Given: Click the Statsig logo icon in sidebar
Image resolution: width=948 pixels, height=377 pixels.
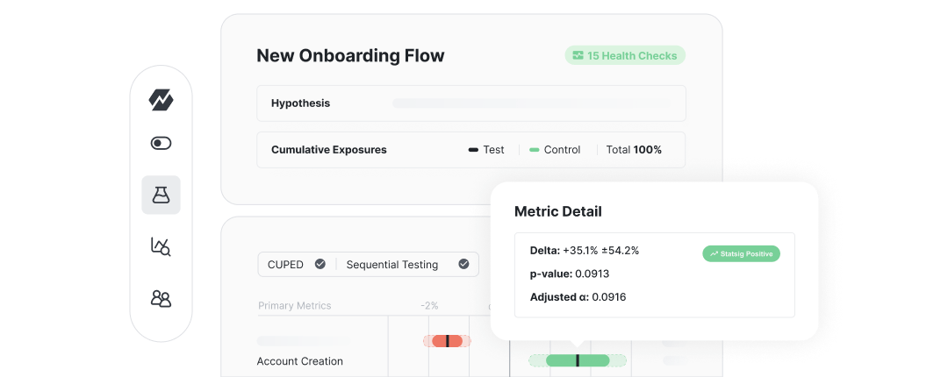Looking at the screenshot, I should point(161,100).
